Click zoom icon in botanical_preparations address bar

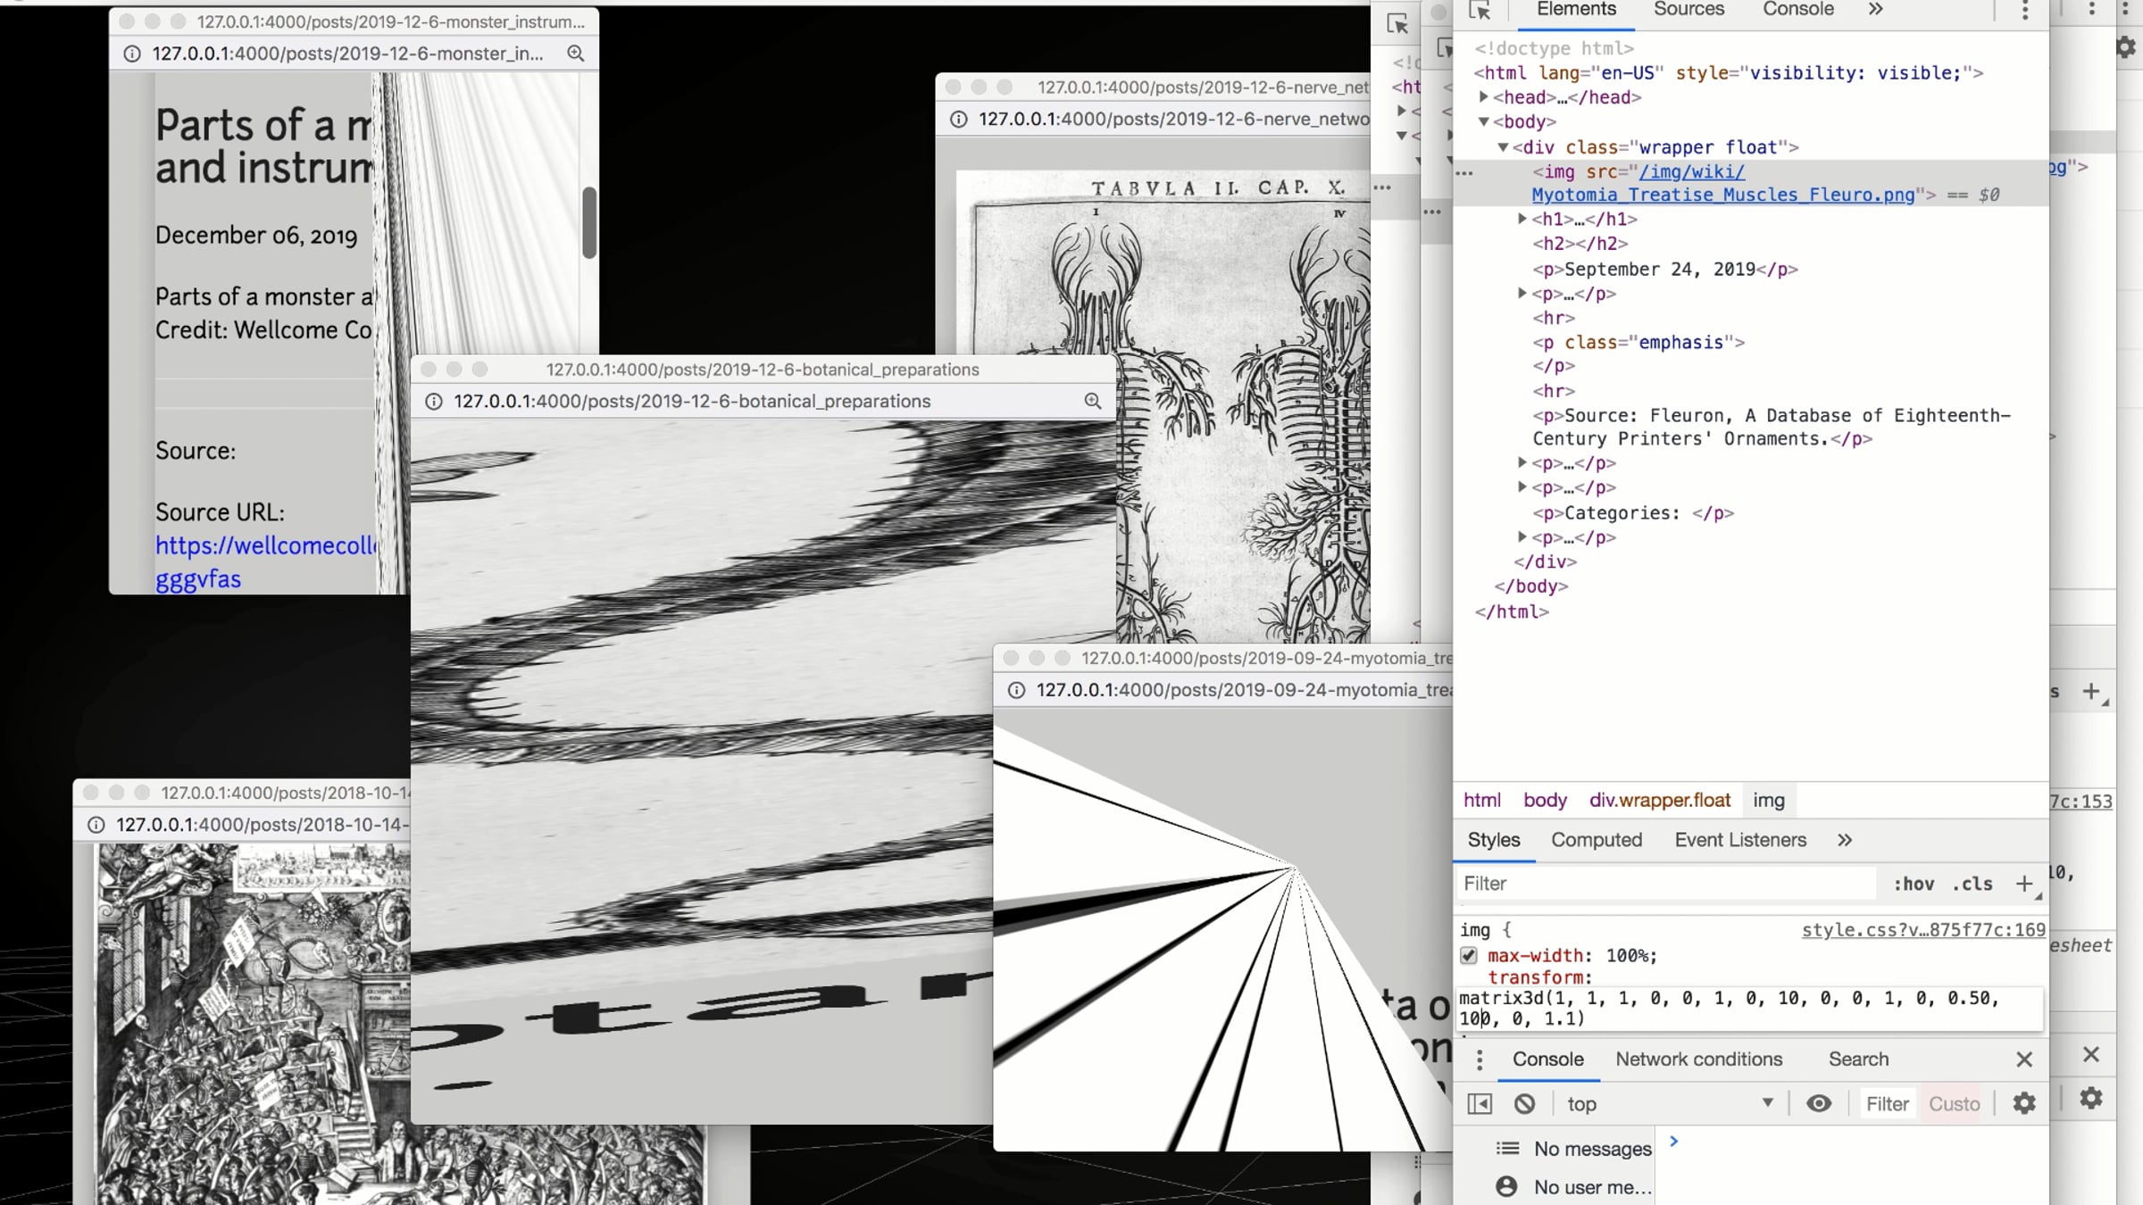[x=1092, y=402]
